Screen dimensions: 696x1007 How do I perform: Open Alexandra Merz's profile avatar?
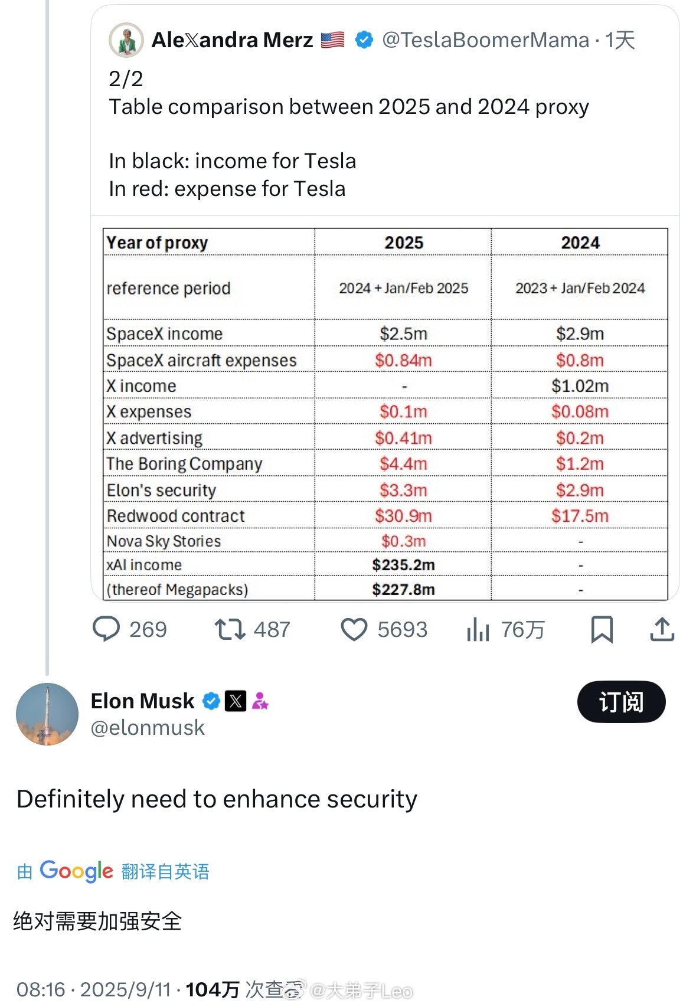[126, 40]
